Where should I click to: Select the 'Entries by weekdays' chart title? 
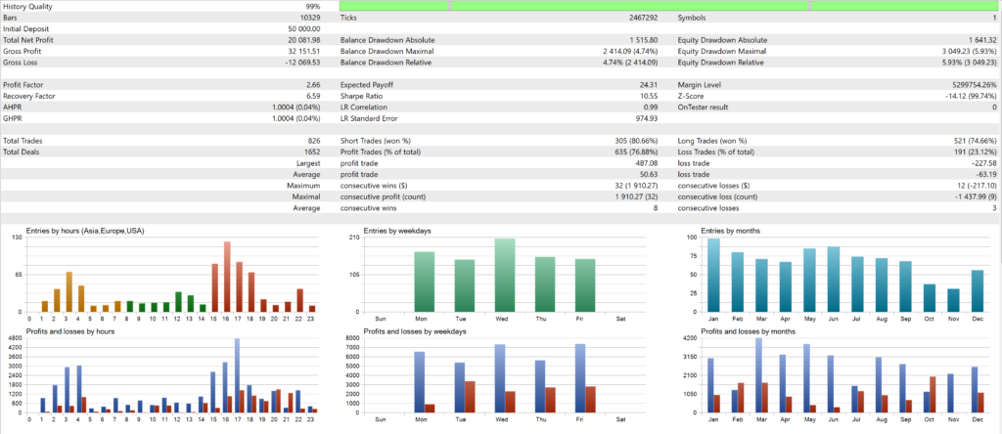pos(397,231)
